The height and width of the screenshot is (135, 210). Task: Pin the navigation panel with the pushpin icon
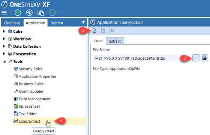point(83,22)
